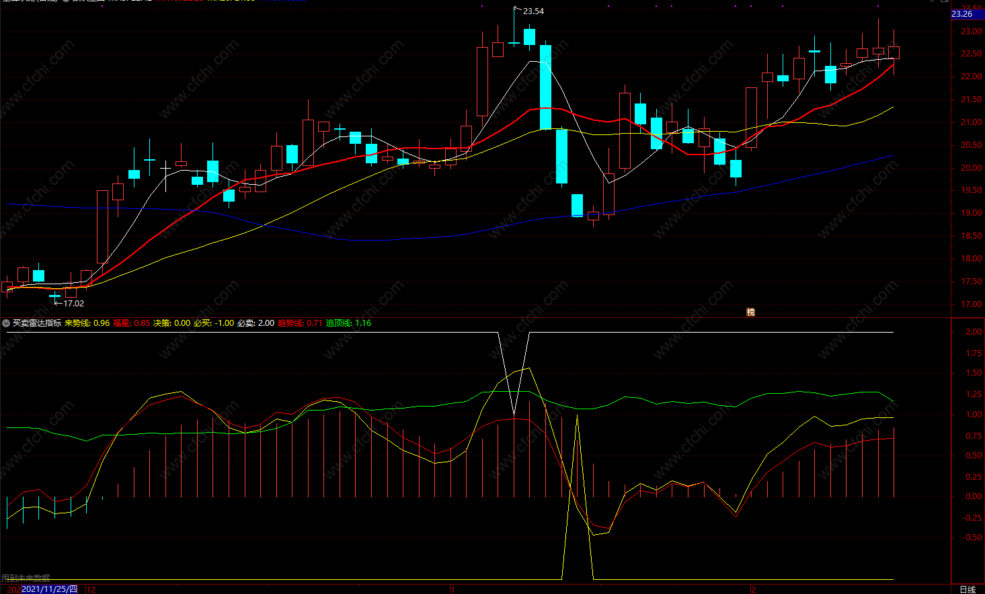Open the 日线 period selector

tap(968, 589)
